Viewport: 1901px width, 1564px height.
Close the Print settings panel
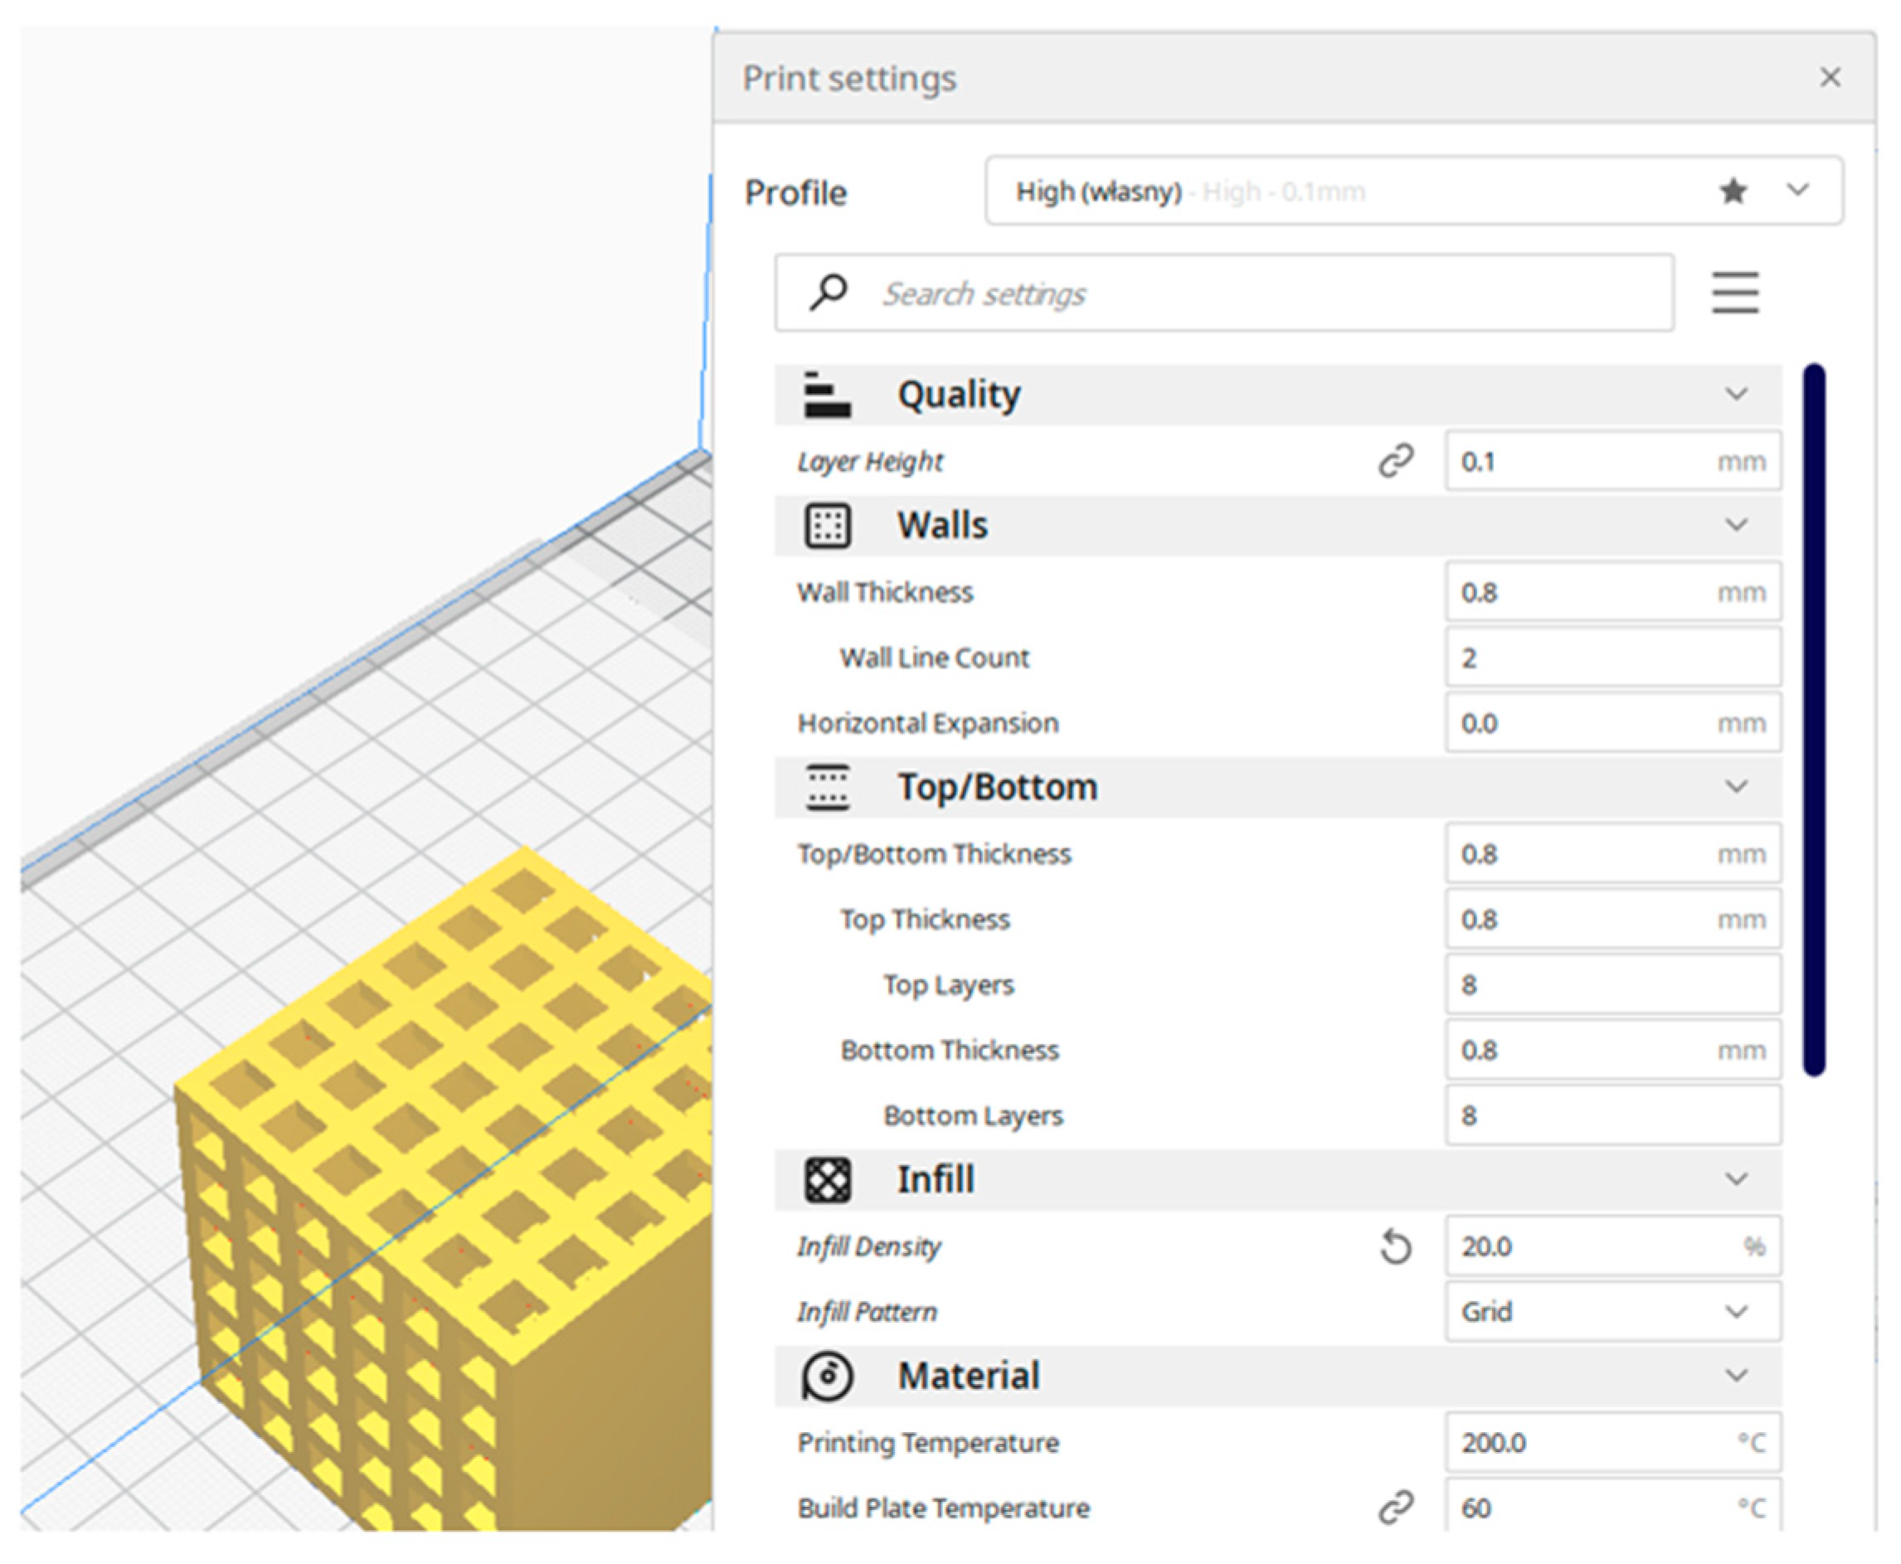1830,77
